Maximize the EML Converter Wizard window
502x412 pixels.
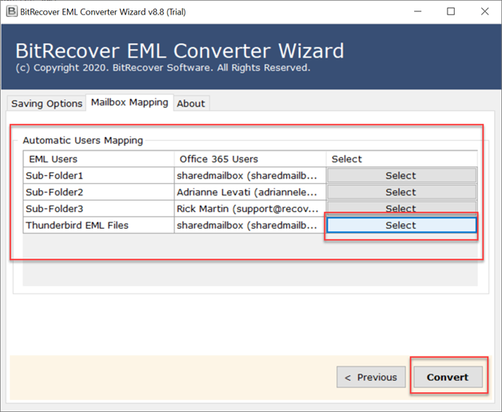(451, 11)
